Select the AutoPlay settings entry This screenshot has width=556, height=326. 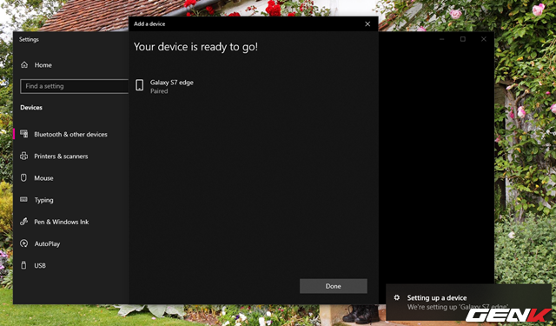pyautogui.click(x=47, y=243)
